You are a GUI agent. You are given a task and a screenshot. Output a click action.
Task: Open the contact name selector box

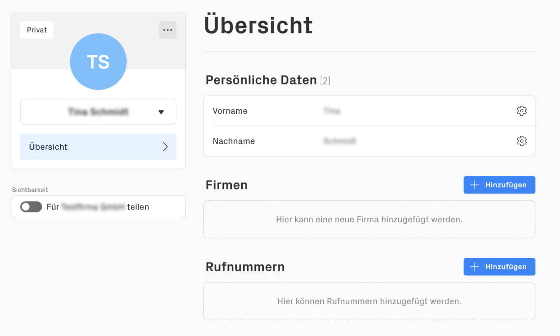tap(98, 112)
